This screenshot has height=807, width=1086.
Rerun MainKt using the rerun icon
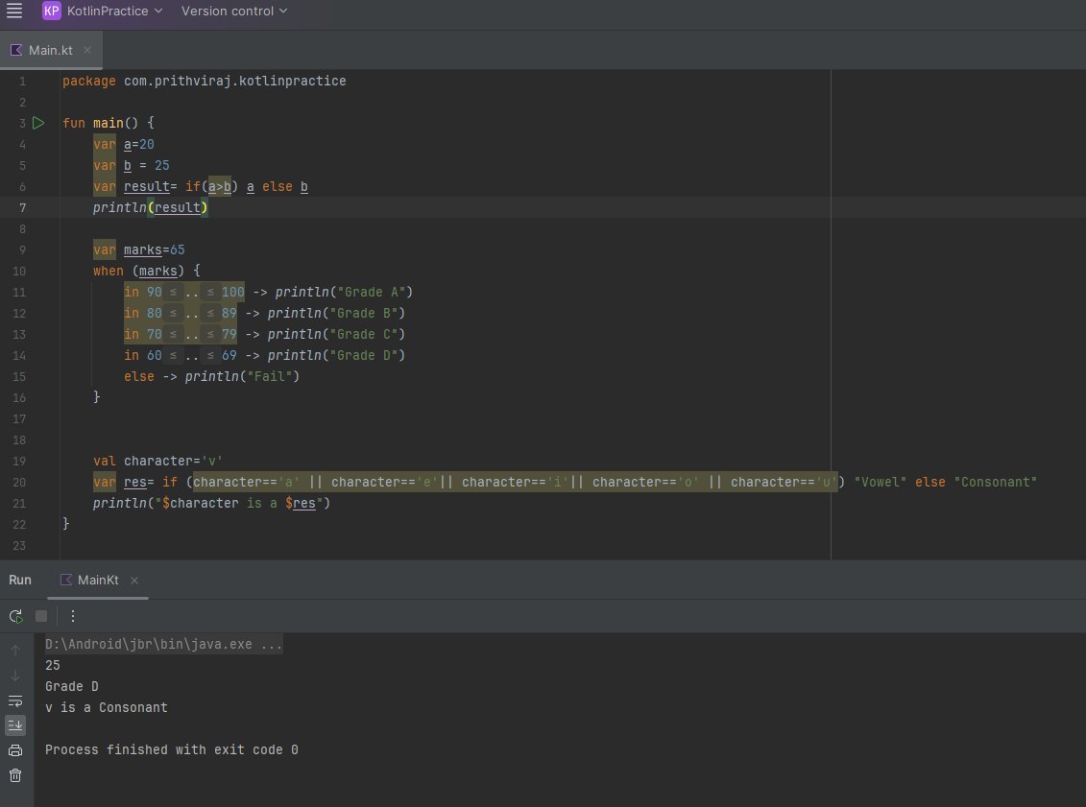point(15,616)
